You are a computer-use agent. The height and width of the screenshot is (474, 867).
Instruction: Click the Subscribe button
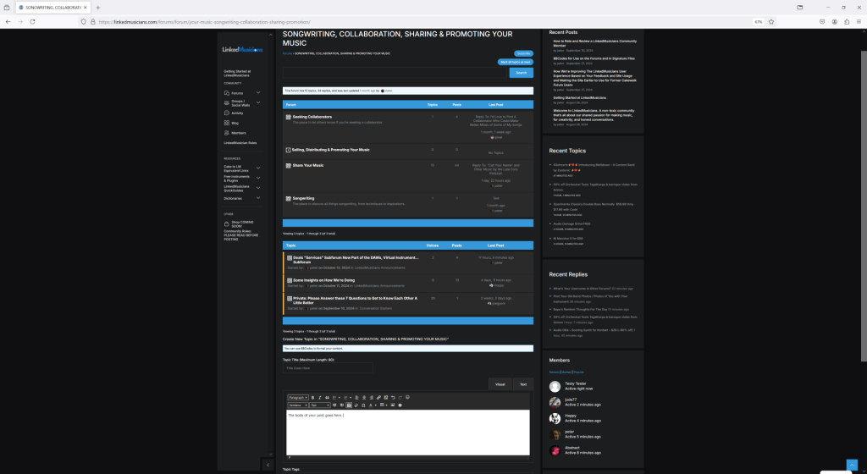pyautogui.click(x=524, y=53)
